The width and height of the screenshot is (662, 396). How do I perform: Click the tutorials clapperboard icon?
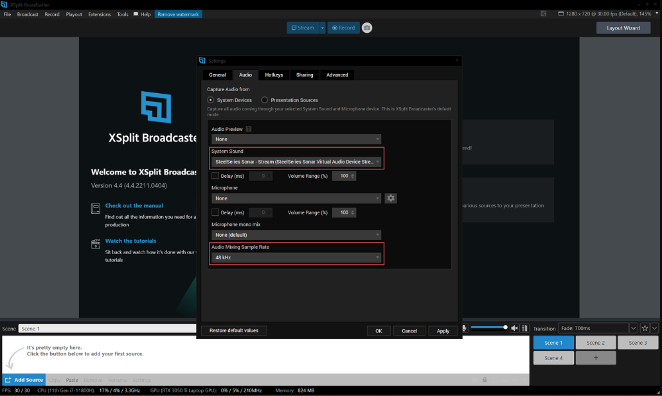point(96,244)
